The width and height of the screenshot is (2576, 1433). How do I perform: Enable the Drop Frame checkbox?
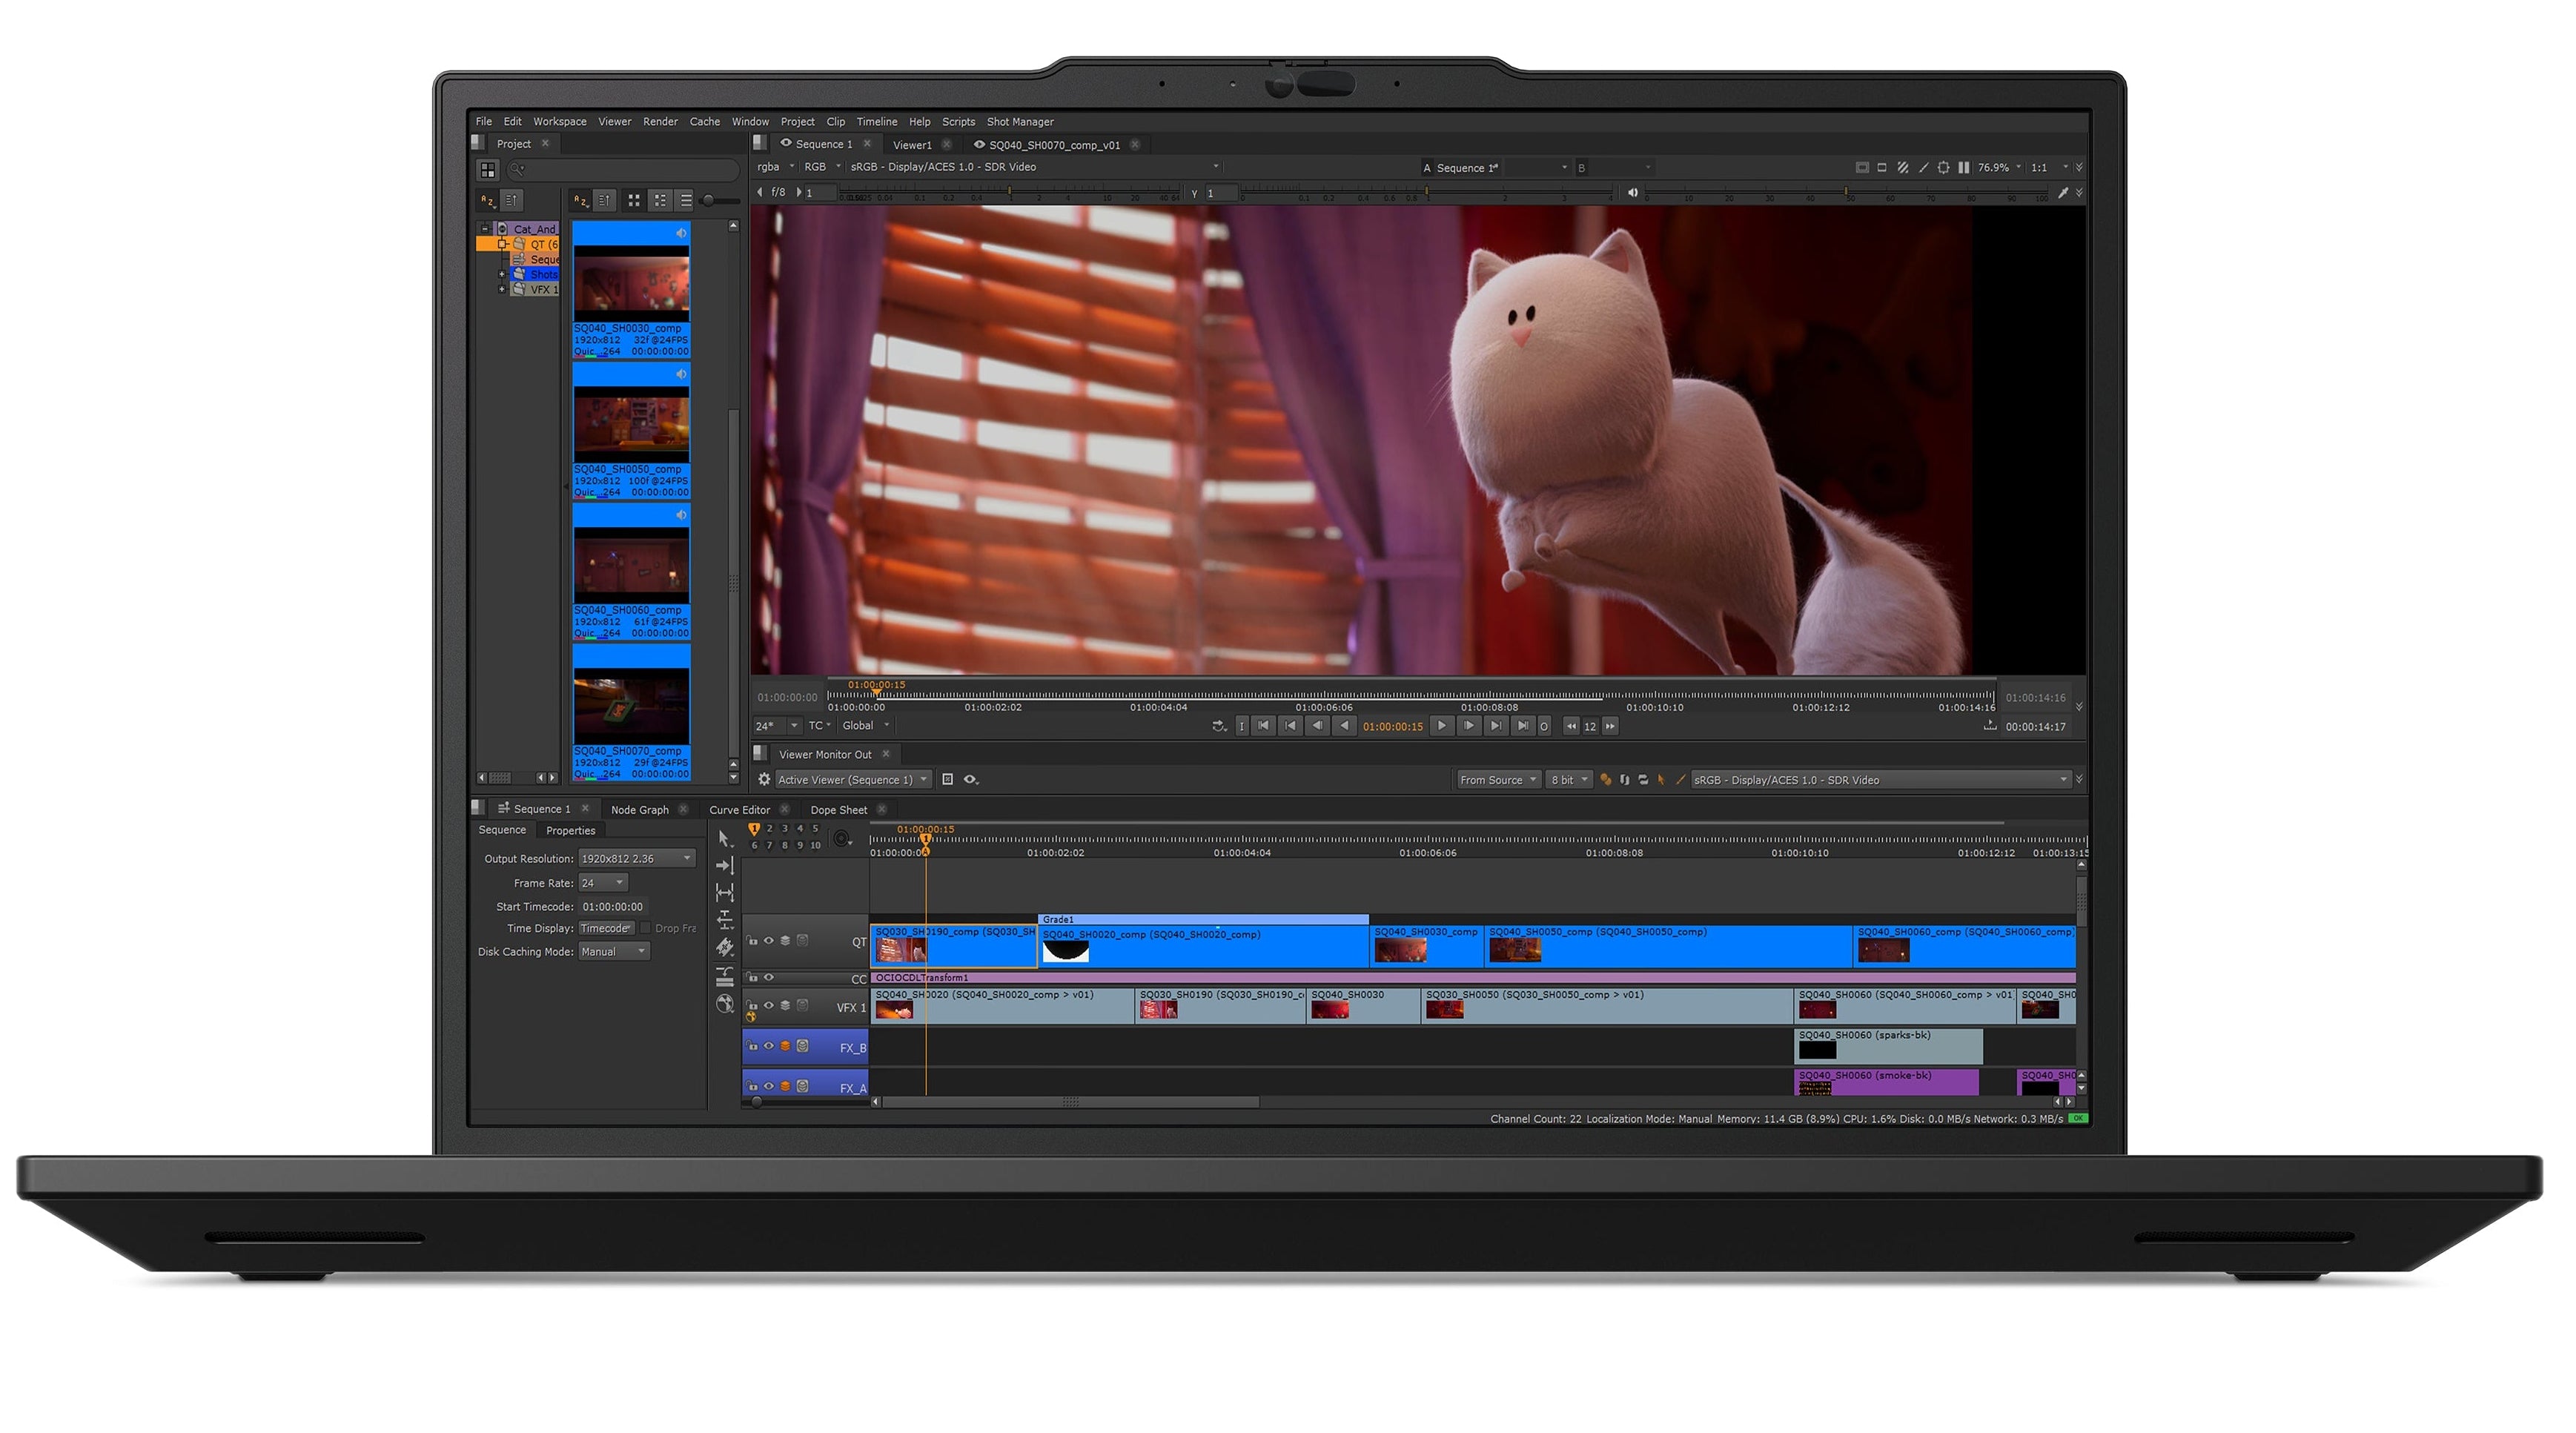(x=646, y=929)
